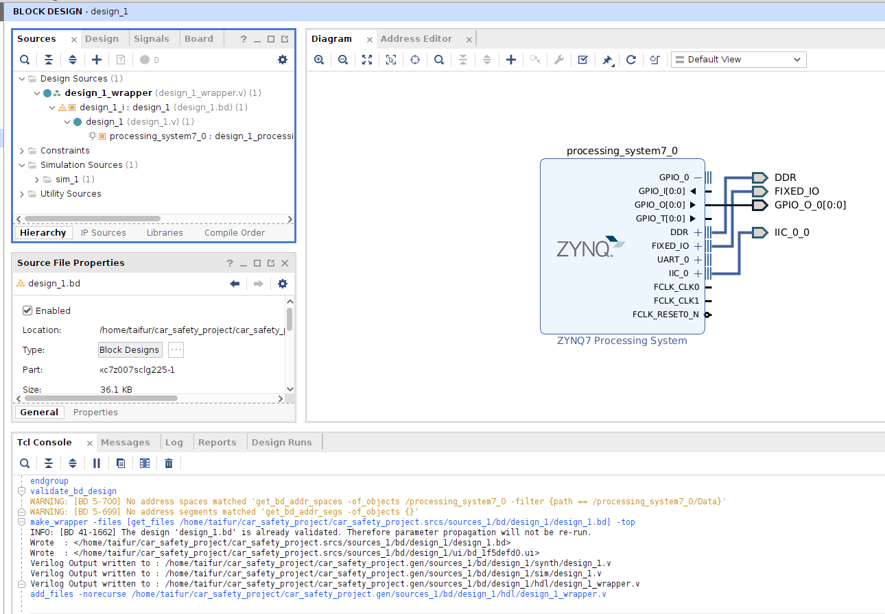Collapse all in the Tcl Console
Viewport: 885px width, 614px height.
coord(49,463)
